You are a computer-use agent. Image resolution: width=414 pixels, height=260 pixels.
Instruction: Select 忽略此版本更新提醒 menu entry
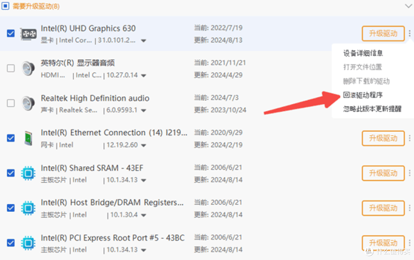(x=372, y=109)
